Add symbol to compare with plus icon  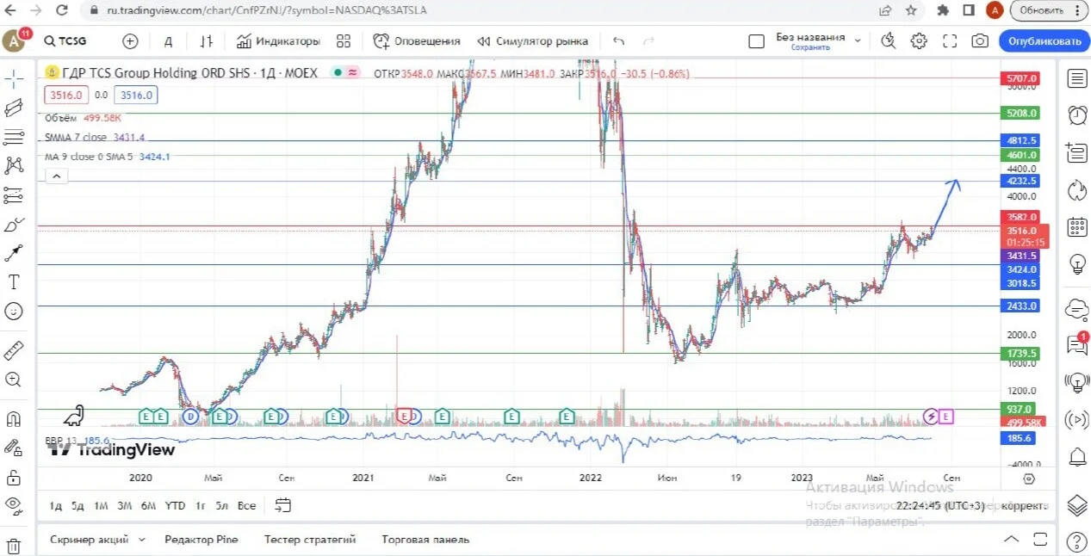(130, 40)
